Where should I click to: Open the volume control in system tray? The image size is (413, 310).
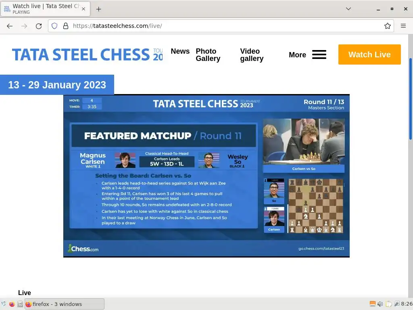point(380,304)
